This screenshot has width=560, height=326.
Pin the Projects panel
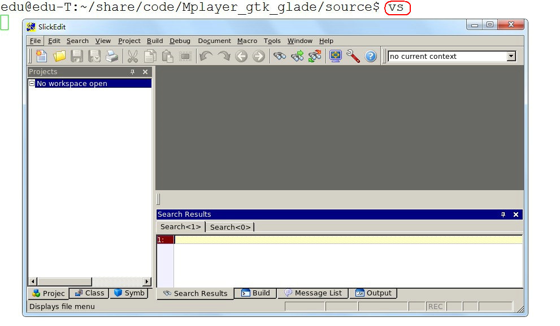(132, 72)
